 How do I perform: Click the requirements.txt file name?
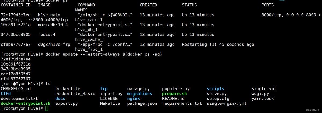tap(182, 103)
